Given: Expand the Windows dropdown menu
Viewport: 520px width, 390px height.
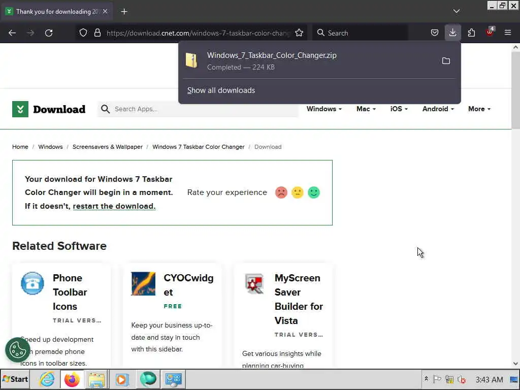Looking at the screenshot, I should pos(324,109).
